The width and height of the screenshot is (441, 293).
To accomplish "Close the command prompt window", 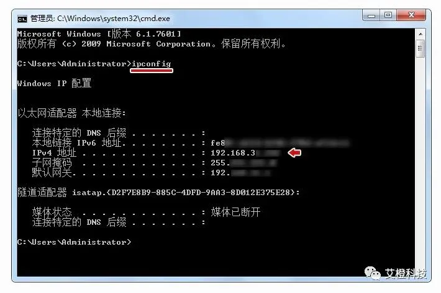I will pyautogui.click(x=412, y=15).
